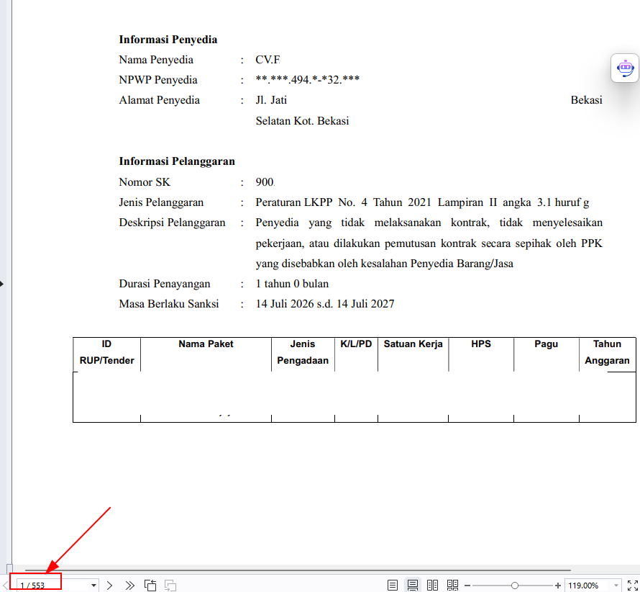Click the heading Informasi Penyedia
Image resolution: width=640 pixels, height=592 pixels.
pyautogui.click(x=168, y=40)
